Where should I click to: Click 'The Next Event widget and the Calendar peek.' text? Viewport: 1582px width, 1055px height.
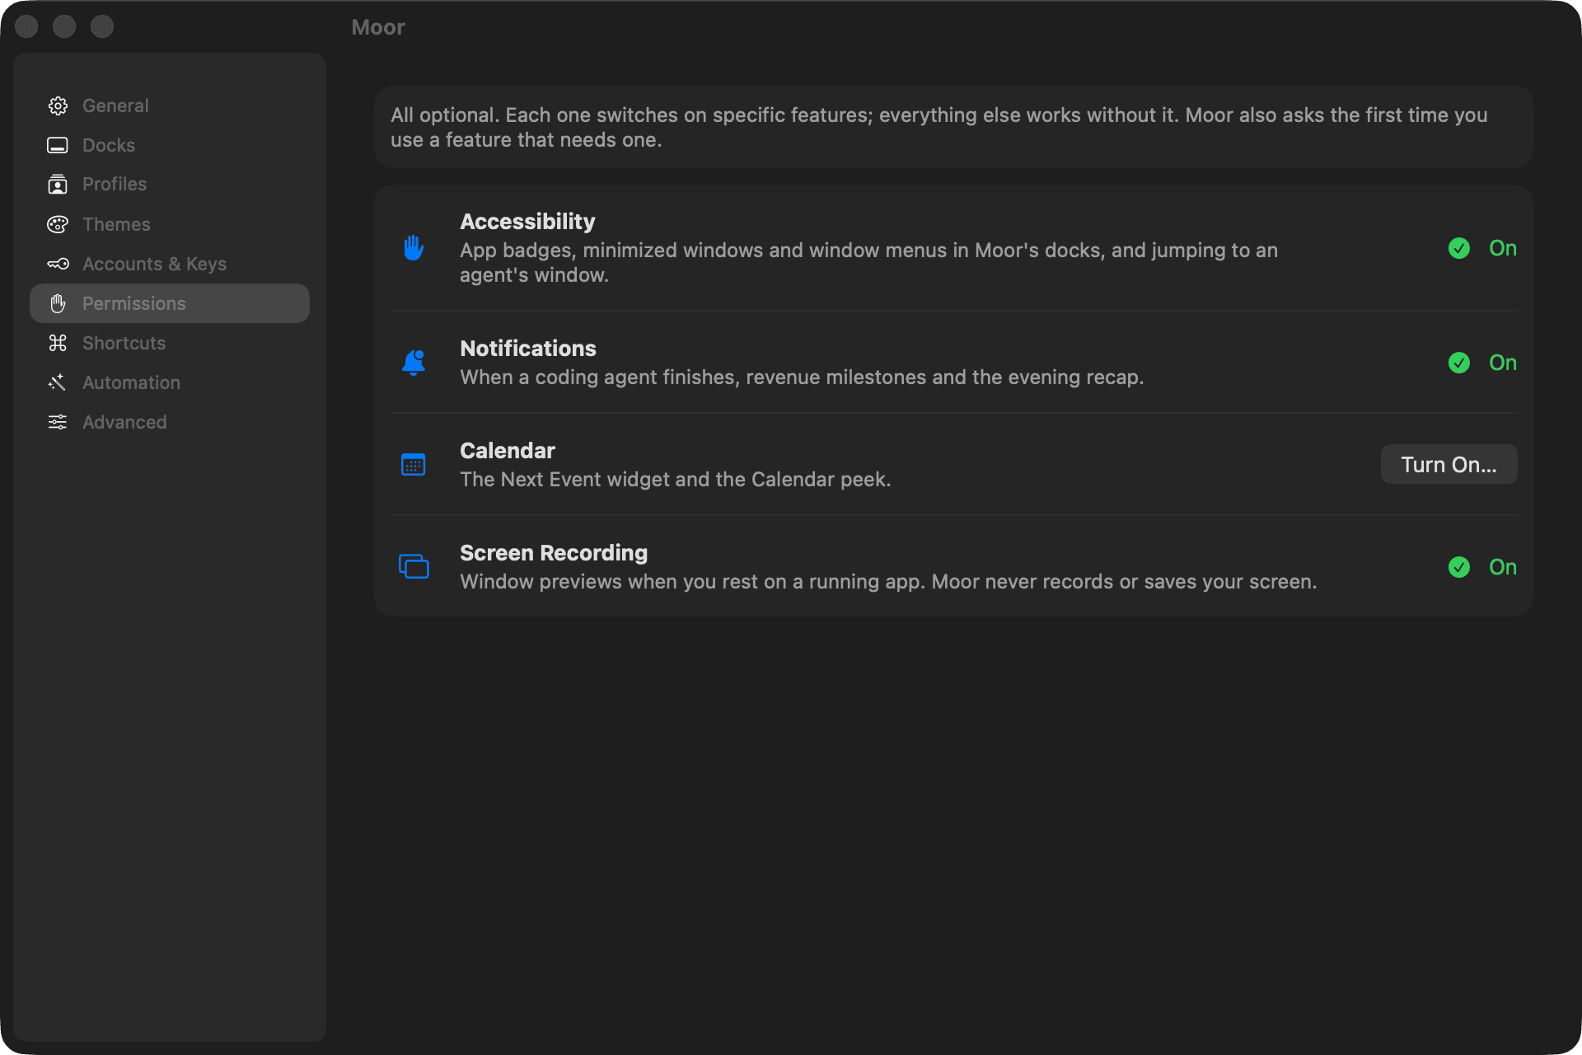(676, 480)
